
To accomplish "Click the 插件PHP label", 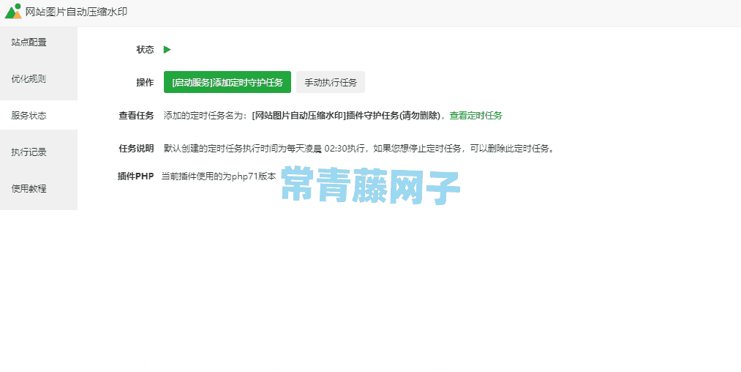I will point(135,176).
